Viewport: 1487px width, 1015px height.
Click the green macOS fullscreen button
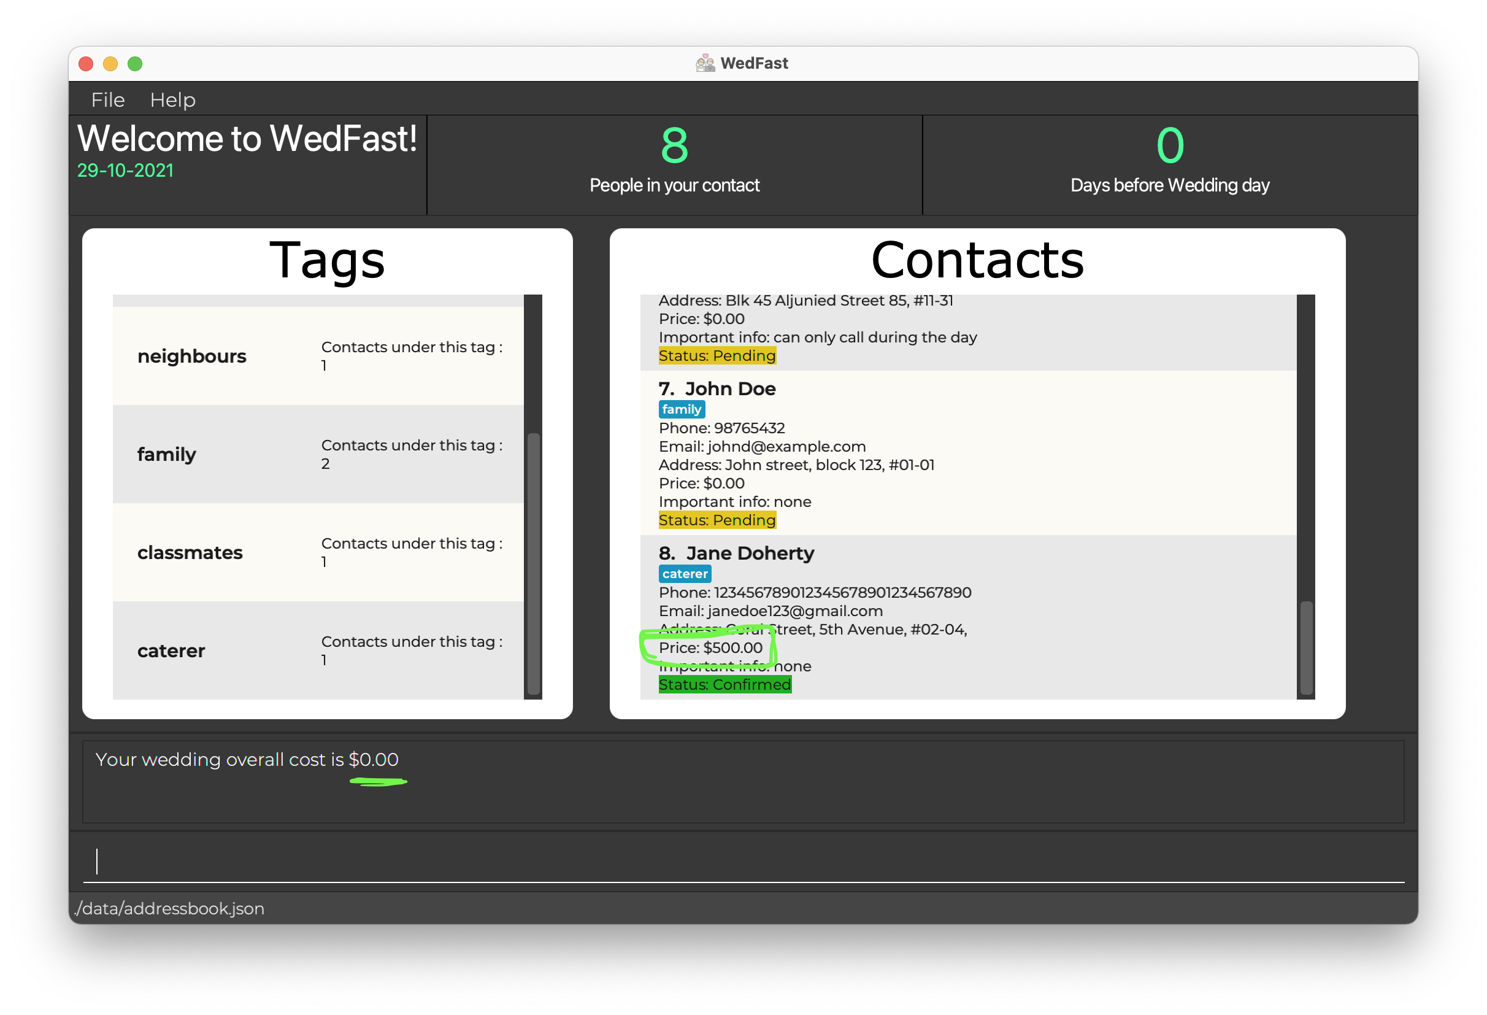click(135, 64)
